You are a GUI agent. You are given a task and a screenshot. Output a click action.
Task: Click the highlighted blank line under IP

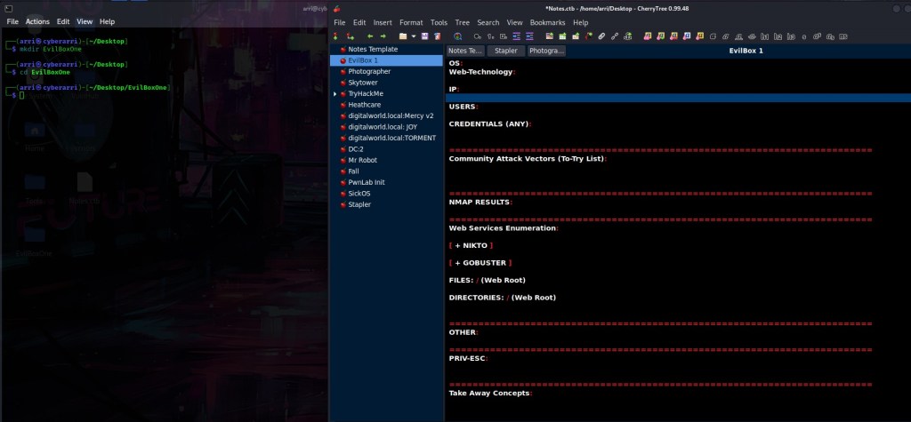coord(676,98)
